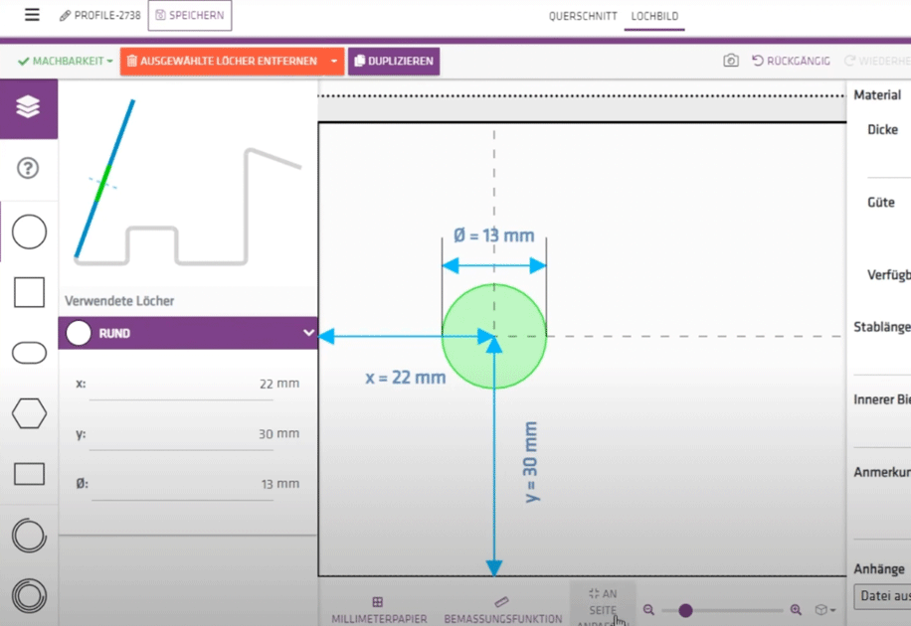Click the x position input field
Image resolution: width=911 pixels, height=626 pixels.
[x=181, y=384]
